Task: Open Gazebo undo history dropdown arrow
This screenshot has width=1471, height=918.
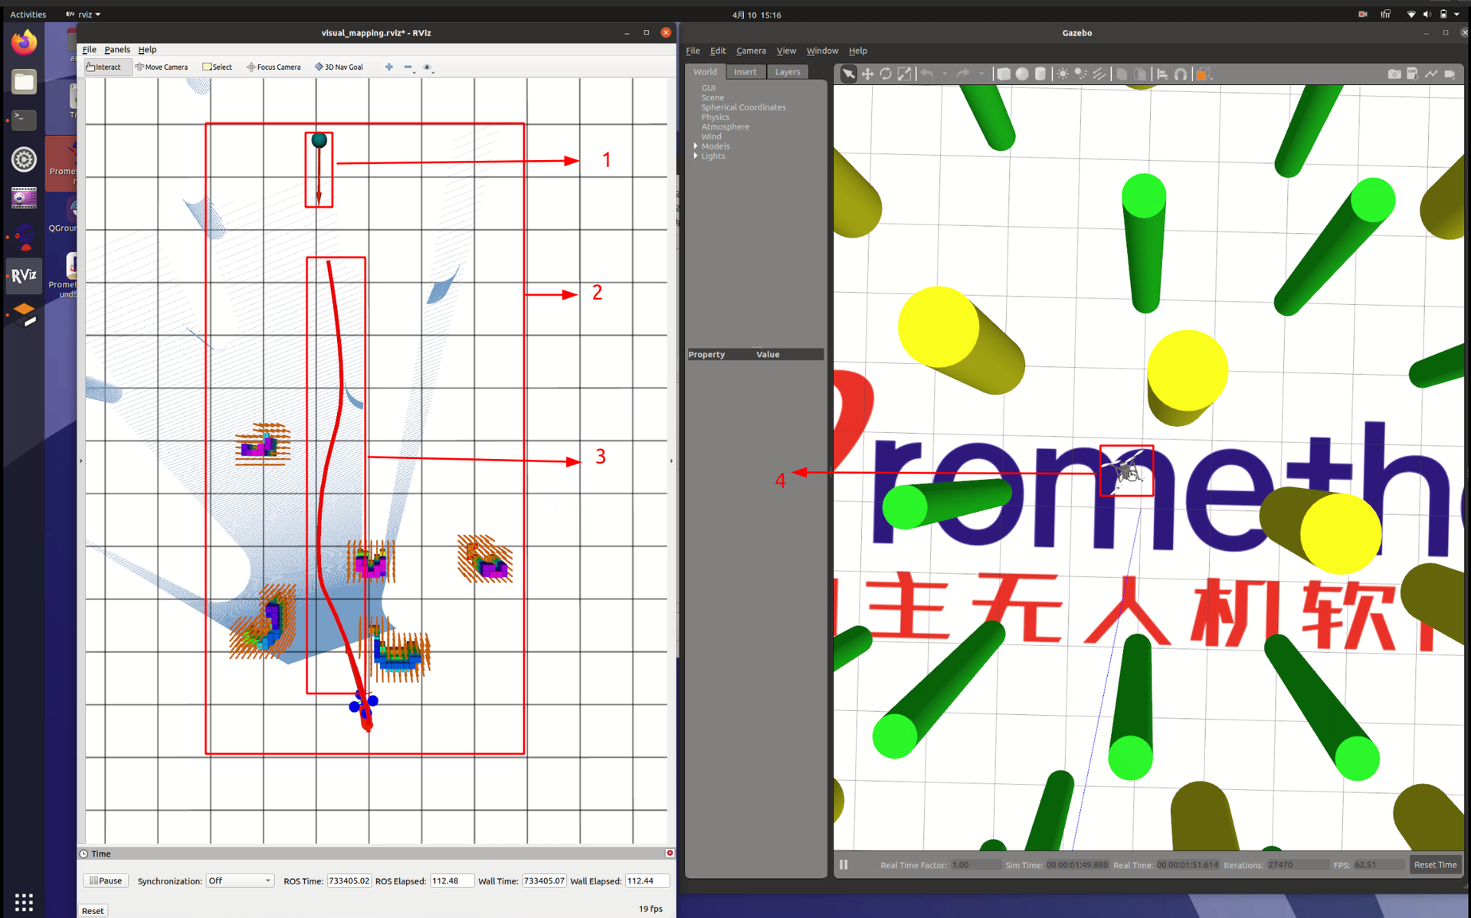Action: tap(945, 74)
